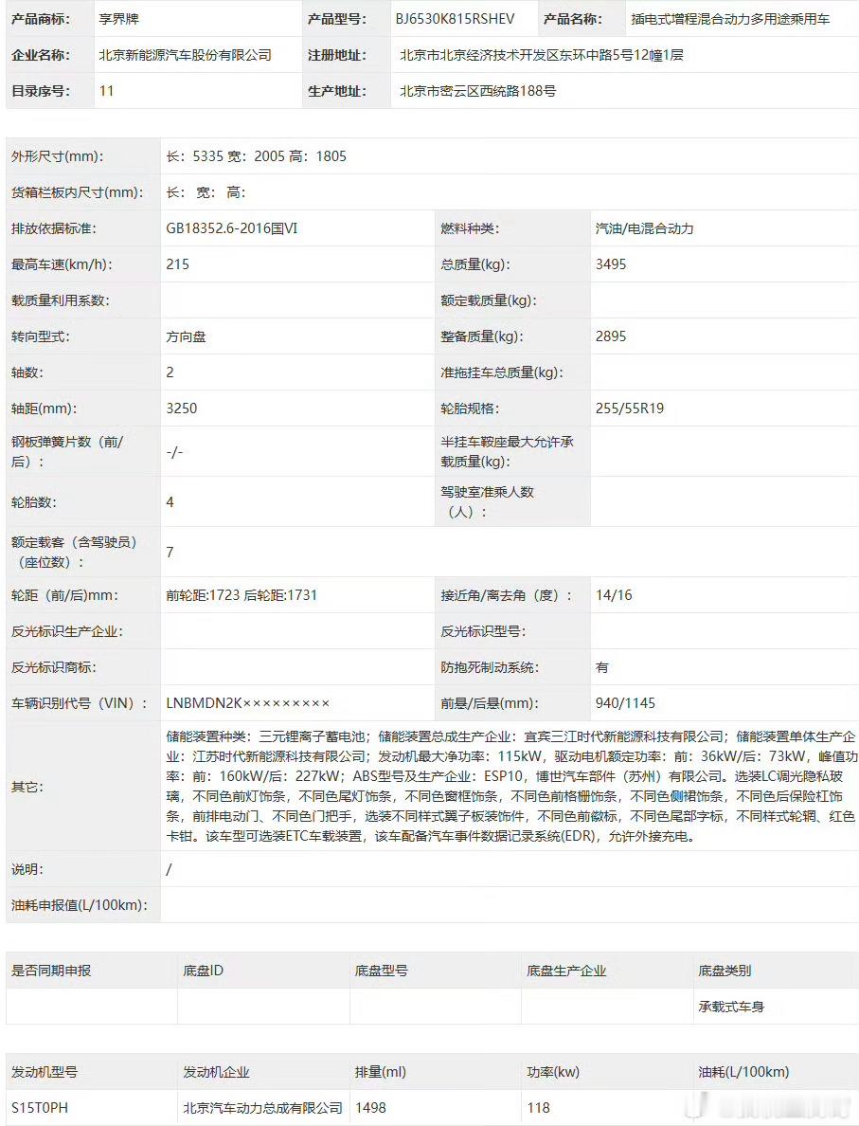Screen dimensions: 859x1126
Task: Select the brand value 享界牌
Action: click(118, 19)
